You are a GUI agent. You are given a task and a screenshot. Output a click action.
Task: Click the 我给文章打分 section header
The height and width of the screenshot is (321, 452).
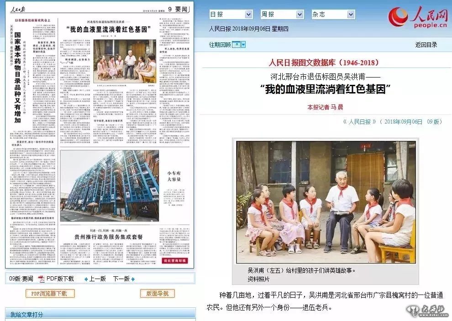[x=27, y=314]
